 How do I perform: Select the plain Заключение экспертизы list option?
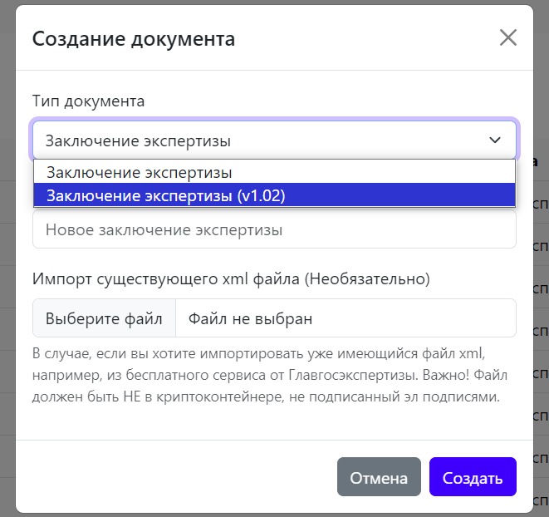[140, 173]
